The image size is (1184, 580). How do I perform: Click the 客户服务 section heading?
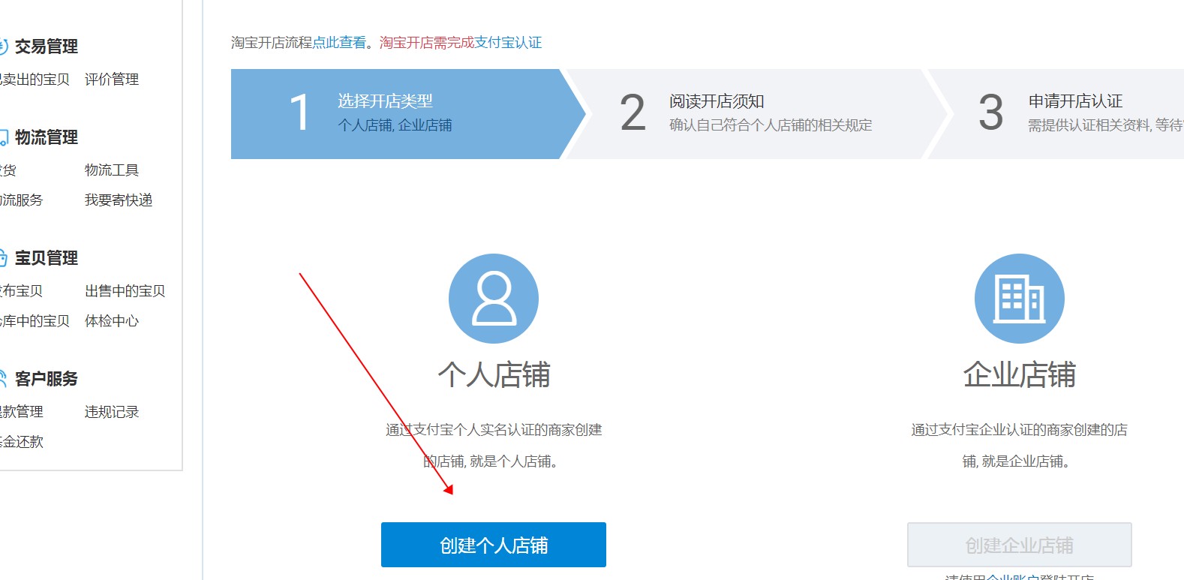click(x=47, y=379)
